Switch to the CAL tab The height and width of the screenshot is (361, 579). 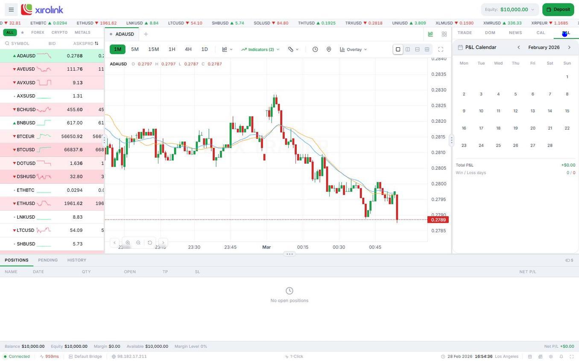[541, 33]
